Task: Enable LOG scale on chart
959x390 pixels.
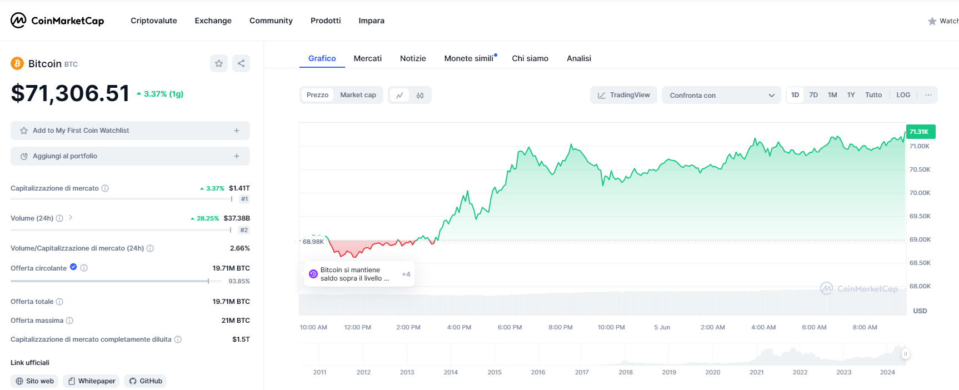Action: 903,95
